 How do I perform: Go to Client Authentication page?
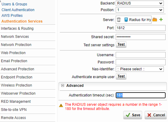point(18,10)
